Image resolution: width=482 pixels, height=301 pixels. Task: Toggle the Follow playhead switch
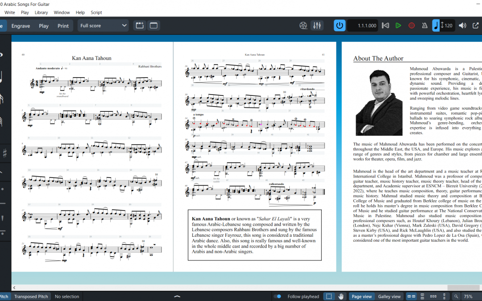278,297
